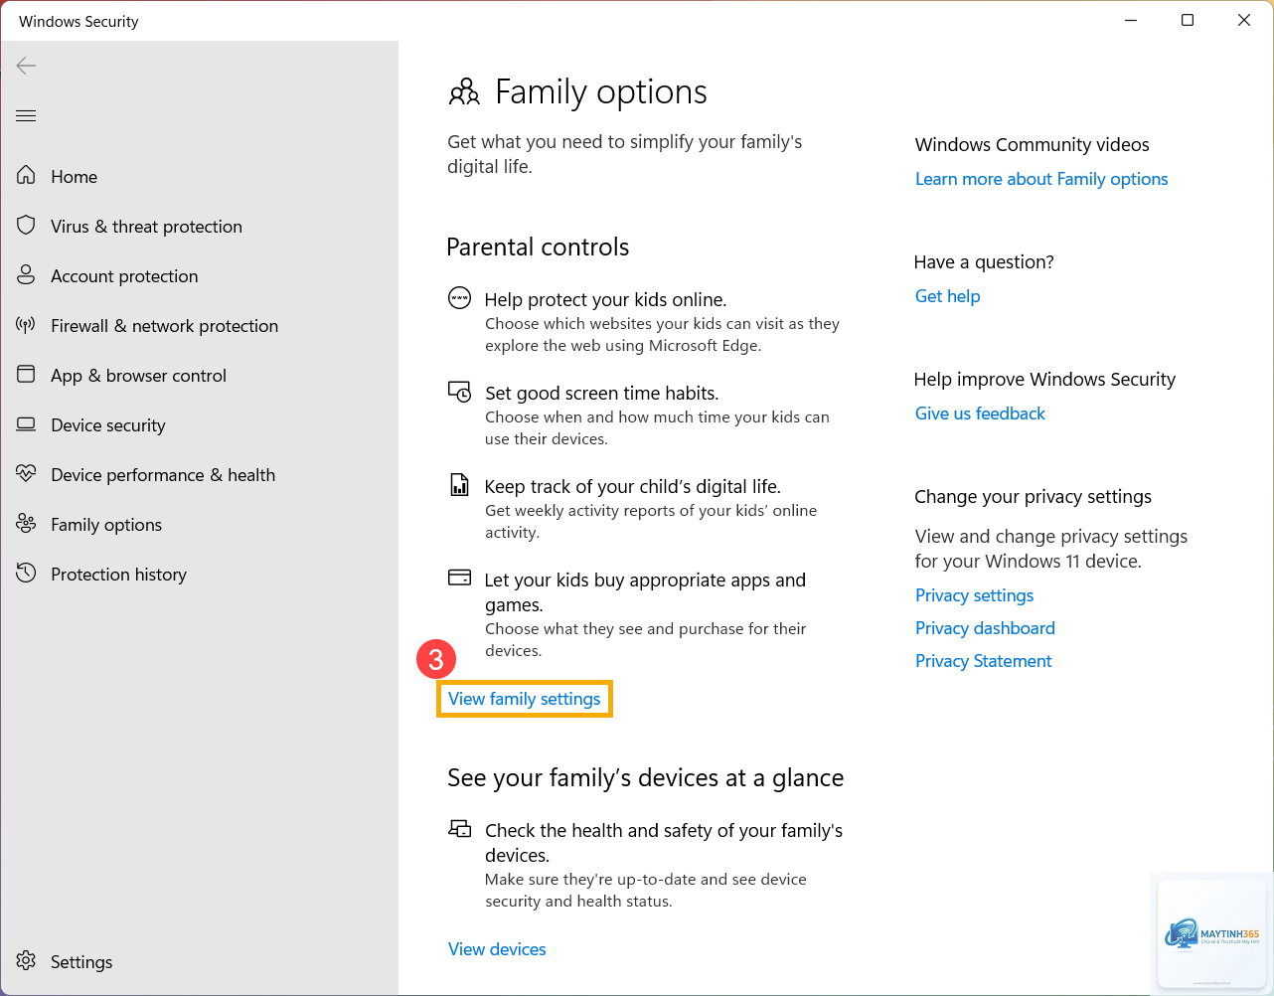The image size is (1274, 996).
Task: Click 'Help improve Windows Security' heading
Action: [x=1044, y=380]
